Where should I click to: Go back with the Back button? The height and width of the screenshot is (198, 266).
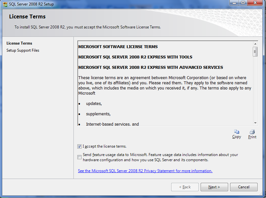point(185,187)
